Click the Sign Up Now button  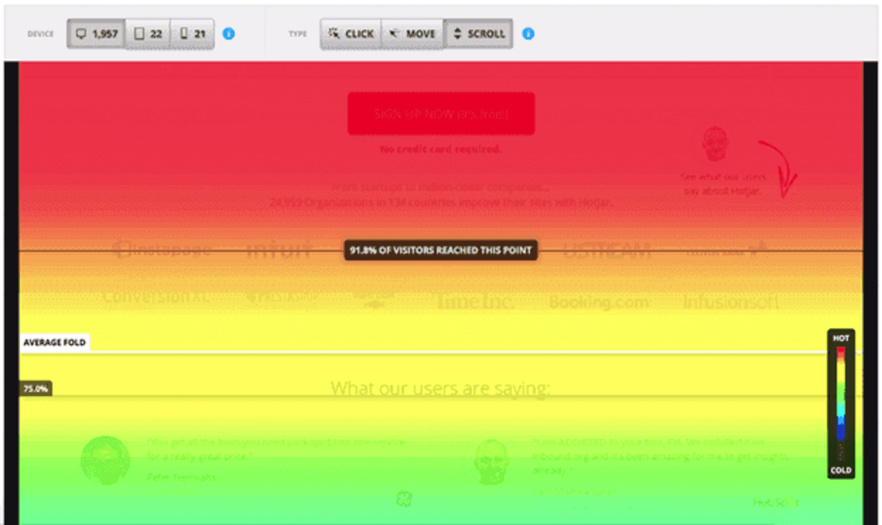click(441, 114)
